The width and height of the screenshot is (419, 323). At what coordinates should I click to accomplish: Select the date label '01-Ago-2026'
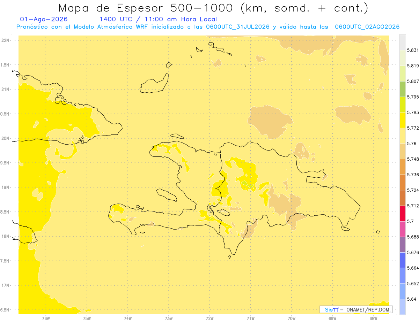click(x=44, y=19)
